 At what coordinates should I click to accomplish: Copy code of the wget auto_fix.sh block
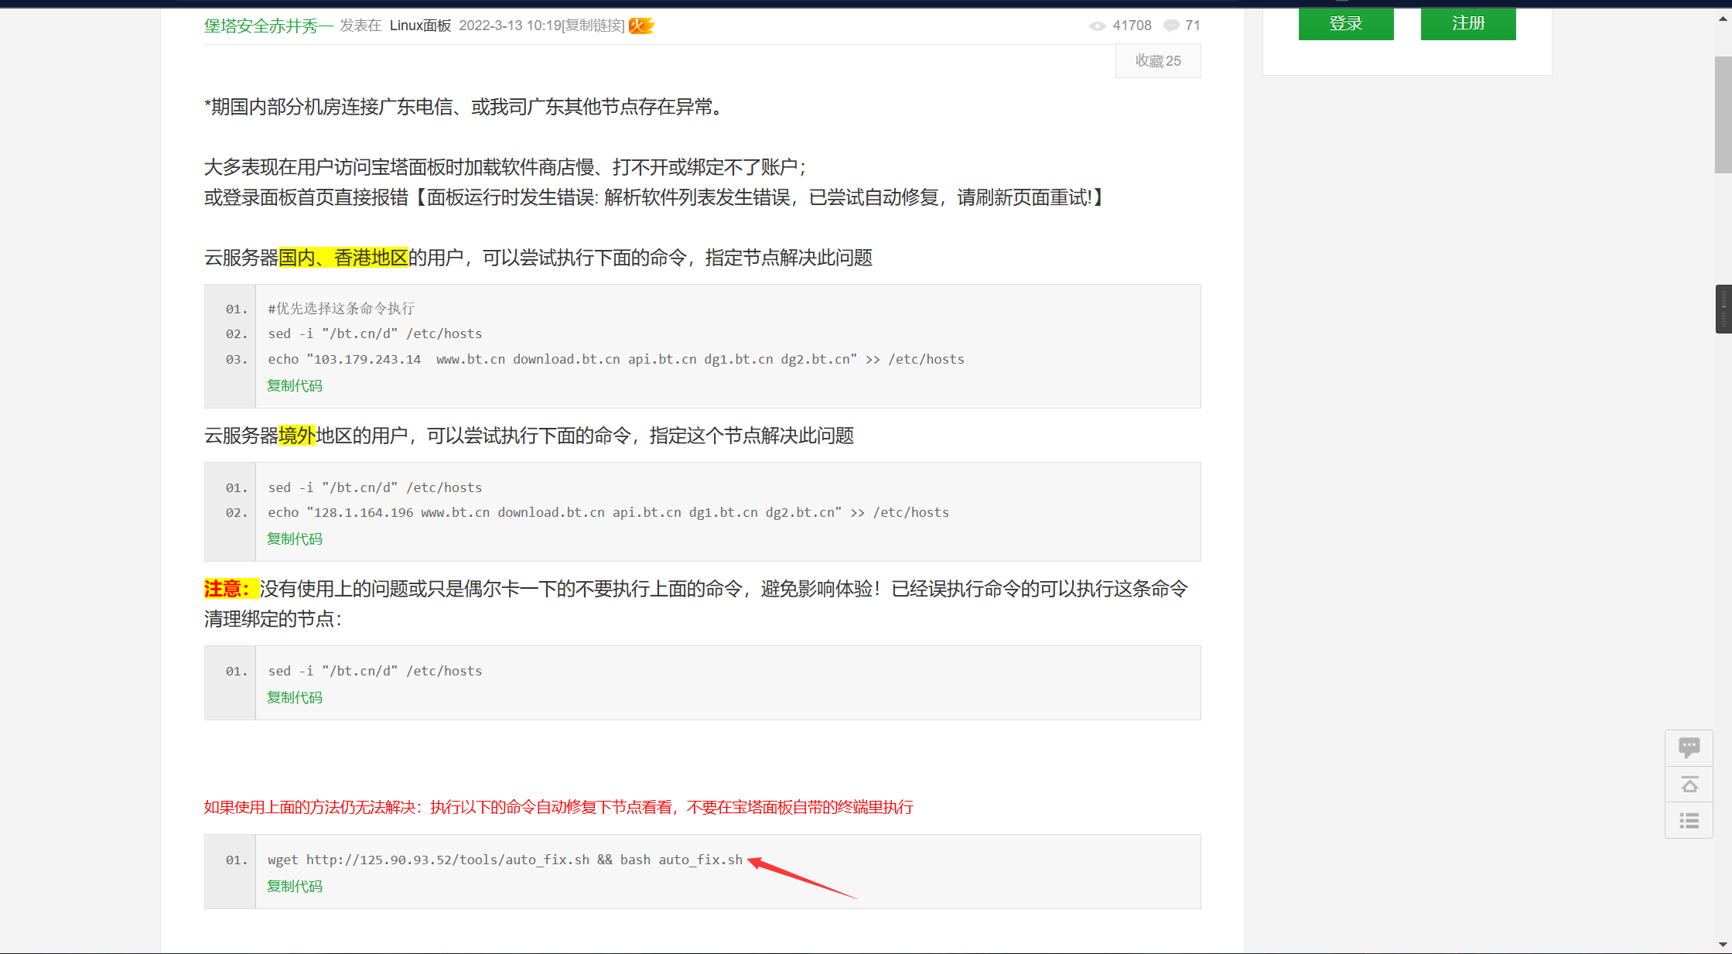(295, 886)
